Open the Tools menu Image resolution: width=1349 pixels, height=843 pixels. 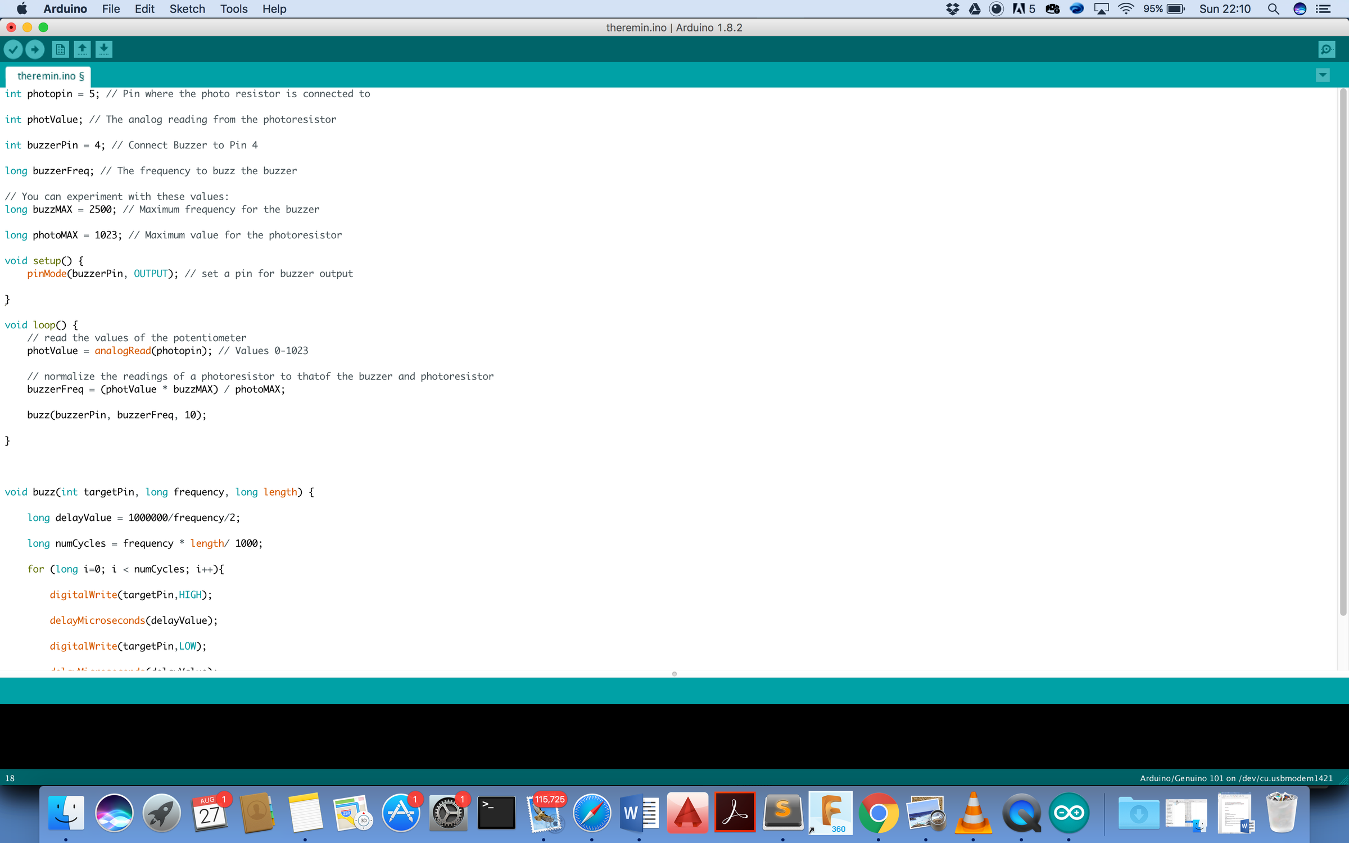[x=234, y=9]
